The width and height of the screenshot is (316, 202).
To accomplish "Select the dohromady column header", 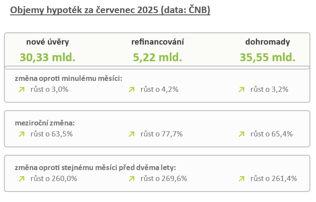I will pos(268,42).
